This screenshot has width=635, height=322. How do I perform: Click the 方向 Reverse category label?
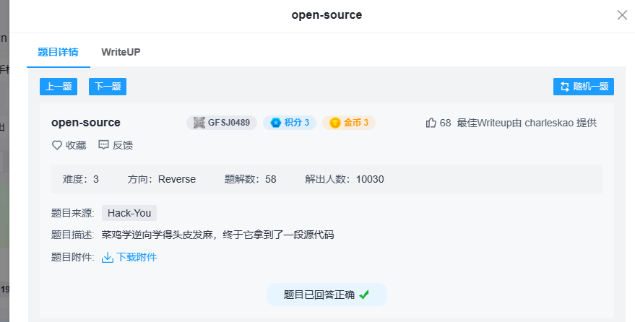coord(161,179)
